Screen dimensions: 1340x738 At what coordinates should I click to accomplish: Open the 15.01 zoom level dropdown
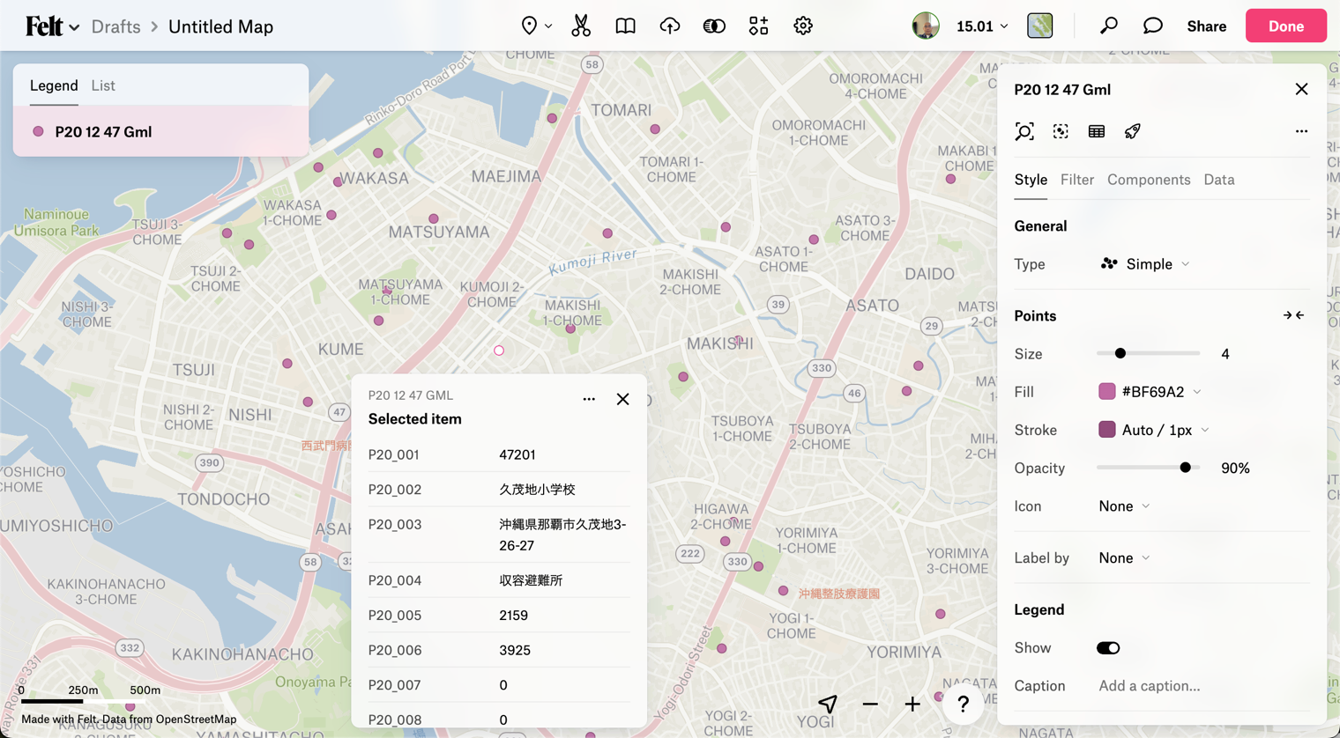tap(983, 26)
